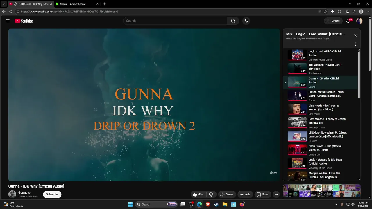This screenshot has width=372, height=209.
Task: Reload the page with refresh icon
Action: coord(11,12)
